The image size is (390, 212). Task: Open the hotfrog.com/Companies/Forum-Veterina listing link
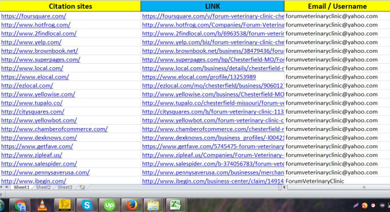coord(213,25)
